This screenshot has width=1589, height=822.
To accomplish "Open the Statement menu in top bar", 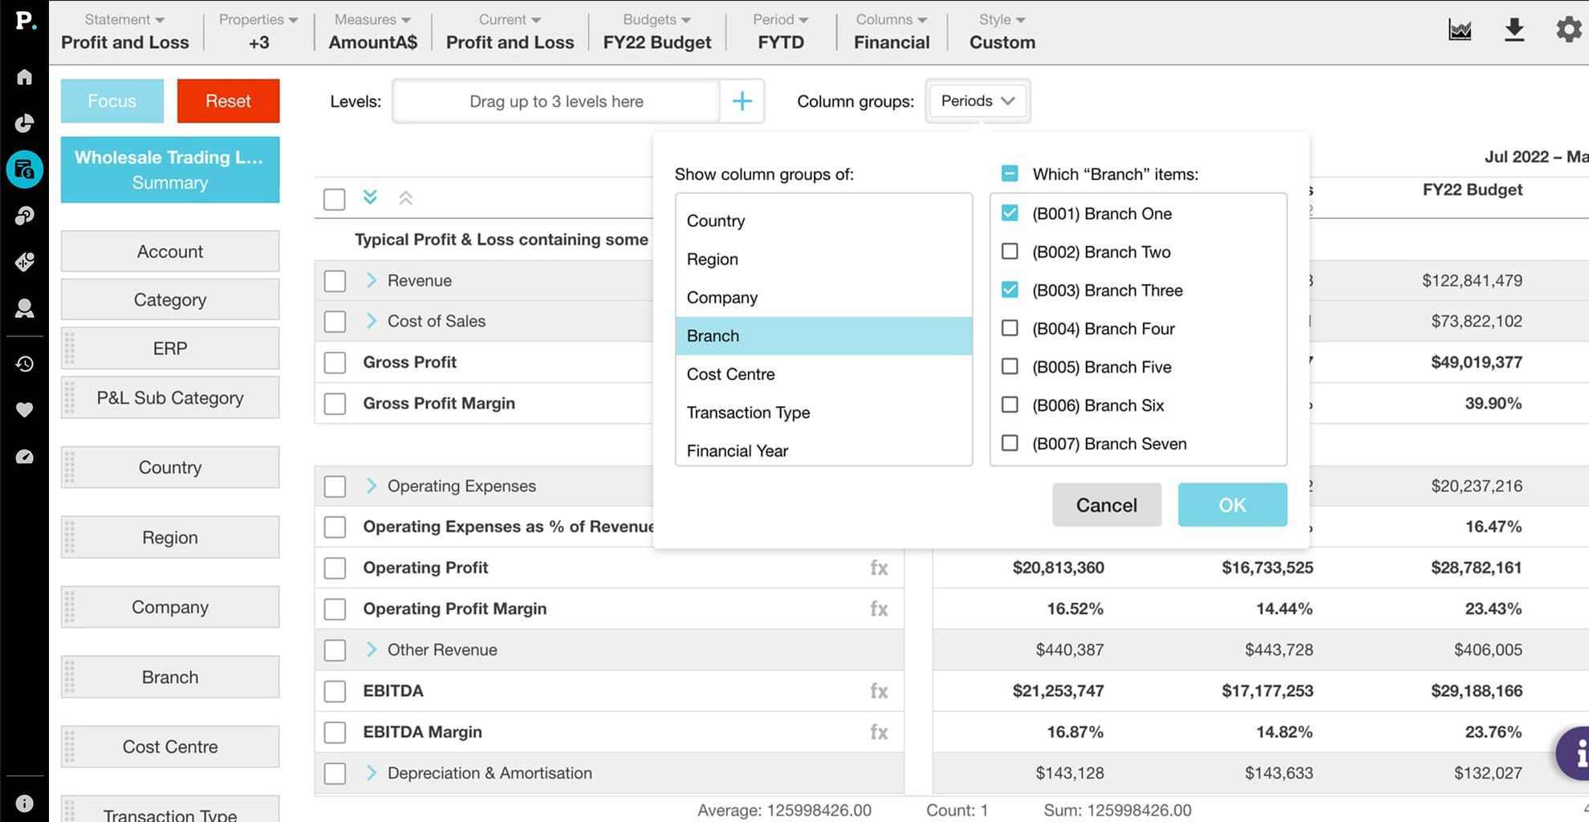I will tap(124, 31).
